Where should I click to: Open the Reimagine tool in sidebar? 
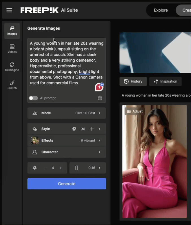(x=12, y=67)
